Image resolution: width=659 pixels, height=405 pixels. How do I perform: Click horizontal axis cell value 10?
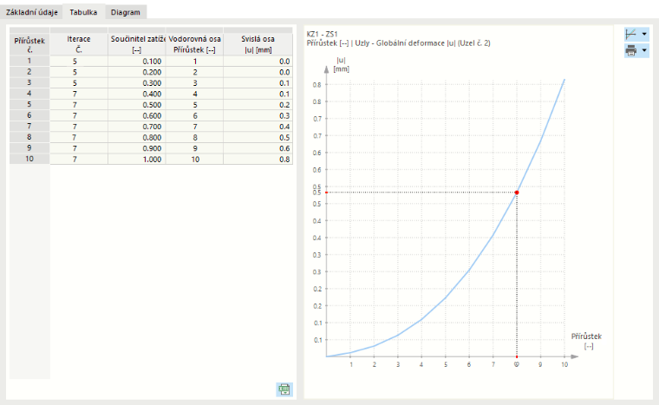point(194,160)
